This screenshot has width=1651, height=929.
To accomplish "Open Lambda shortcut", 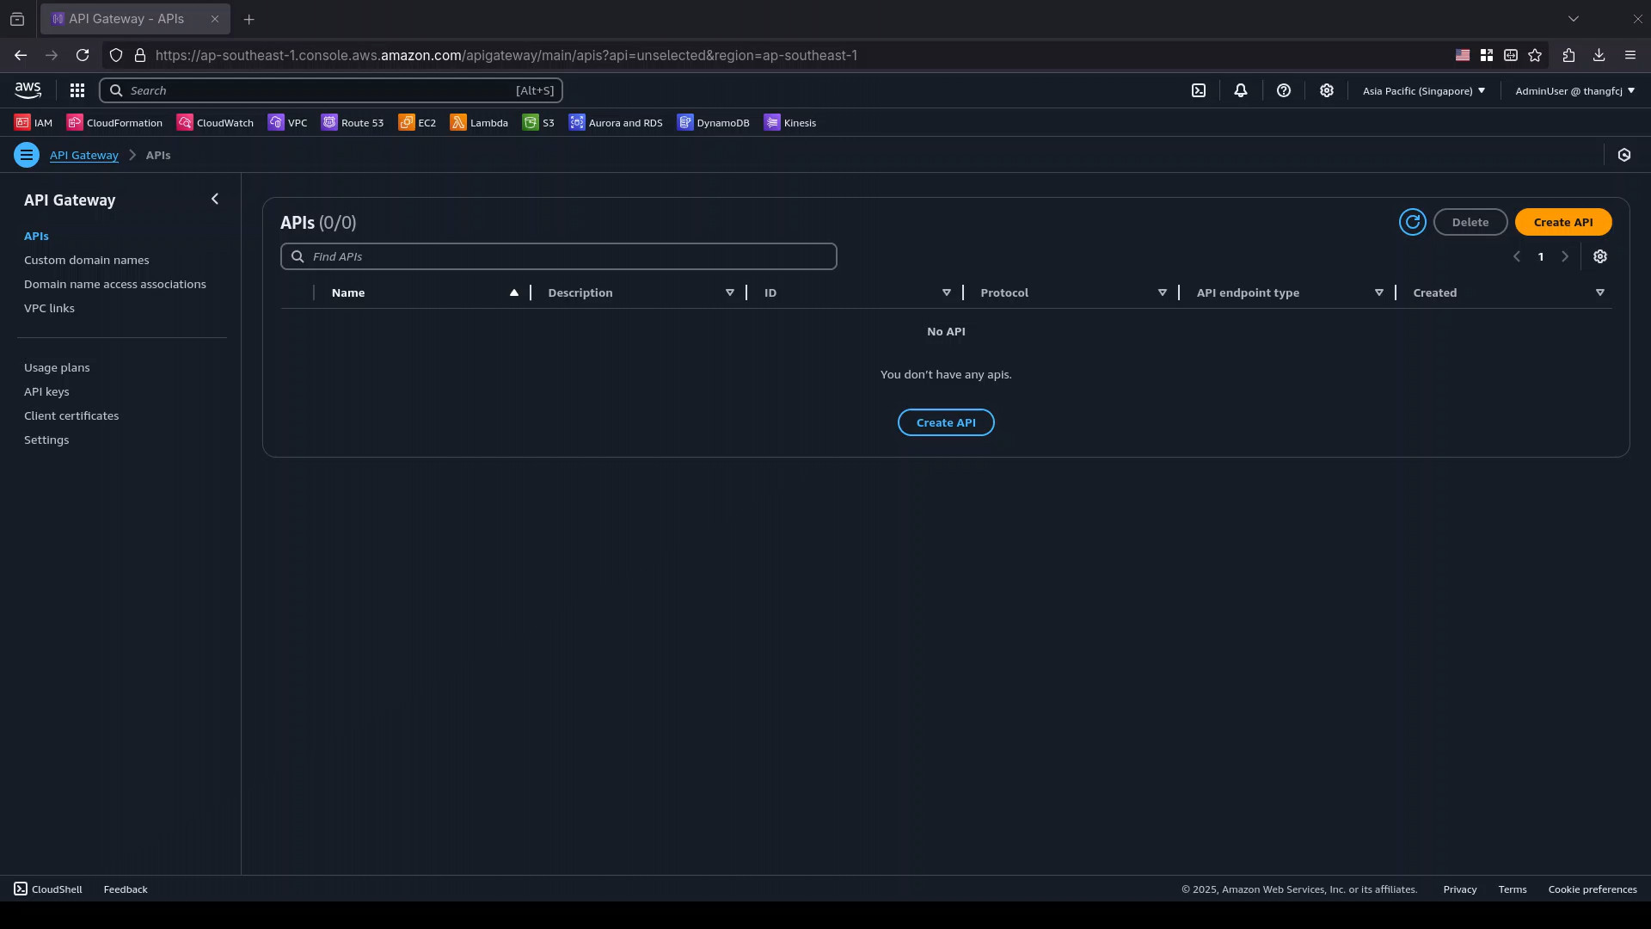I will [479, 123].
